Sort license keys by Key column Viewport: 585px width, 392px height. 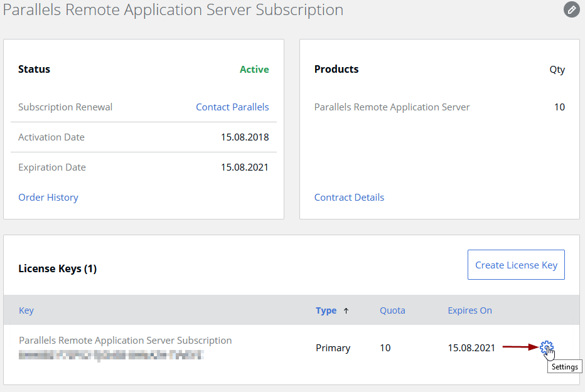26,310
